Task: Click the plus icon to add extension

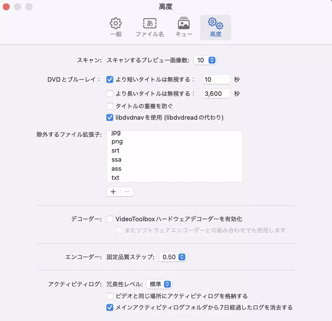Action: tap(113, 192)
